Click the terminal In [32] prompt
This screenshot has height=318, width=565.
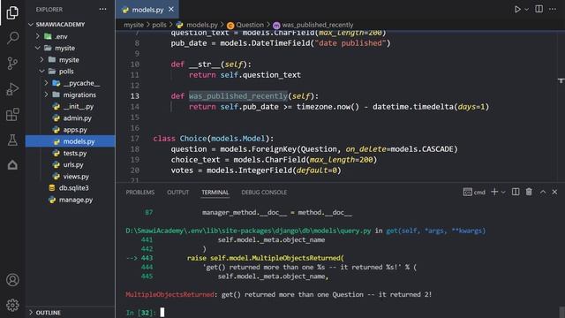141,313
